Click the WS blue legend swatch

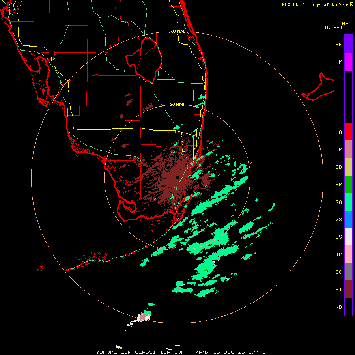click(348, 219)
